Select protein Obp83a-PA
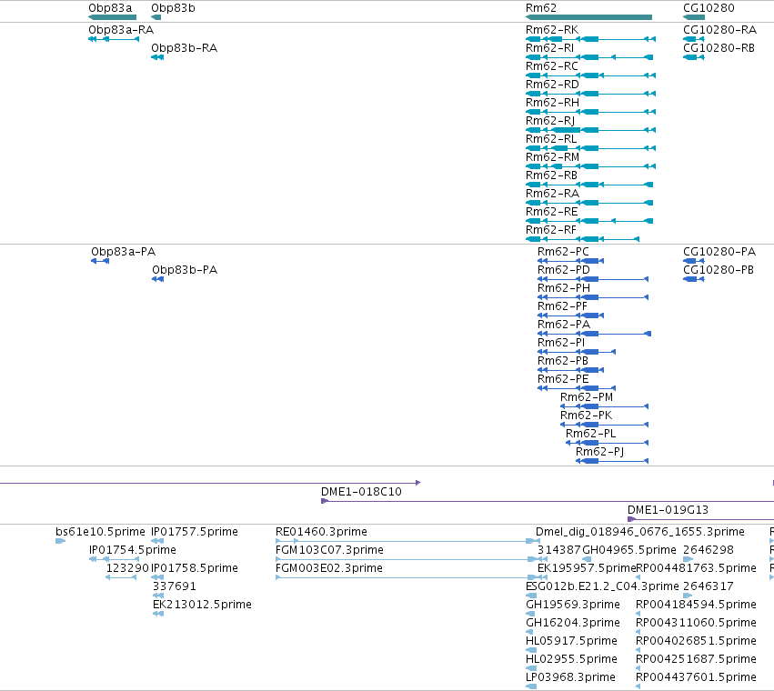Image resolution: width=774 pixels, height=691 pixels. [100, 261]
